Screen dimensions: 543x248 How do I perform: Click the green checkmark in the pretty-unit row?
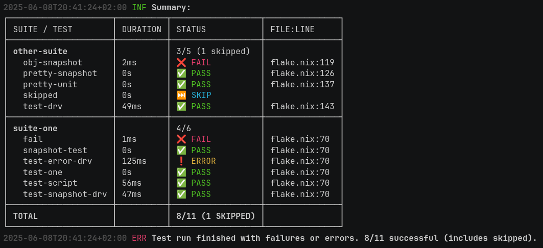point(181,85)
